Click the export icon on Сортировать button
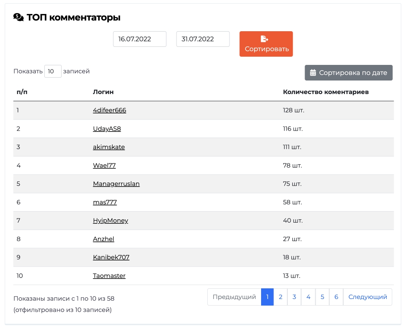This screenshot has height=329, width=406. (264, 39)
